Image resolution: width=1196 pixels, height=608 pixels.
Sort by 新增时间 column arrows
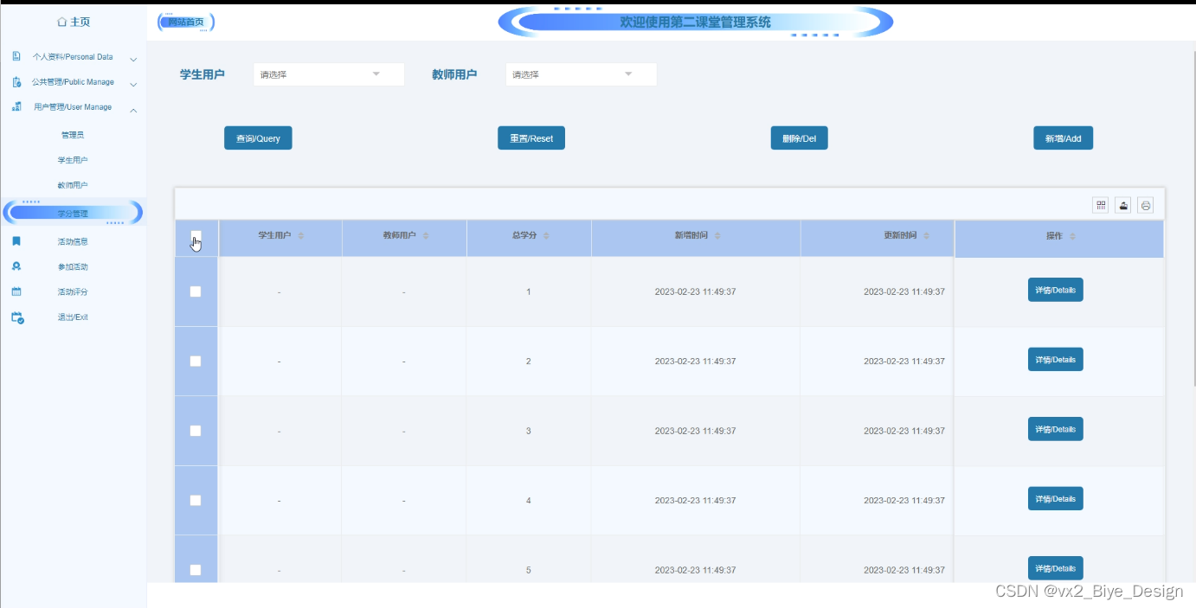[717, 236]
